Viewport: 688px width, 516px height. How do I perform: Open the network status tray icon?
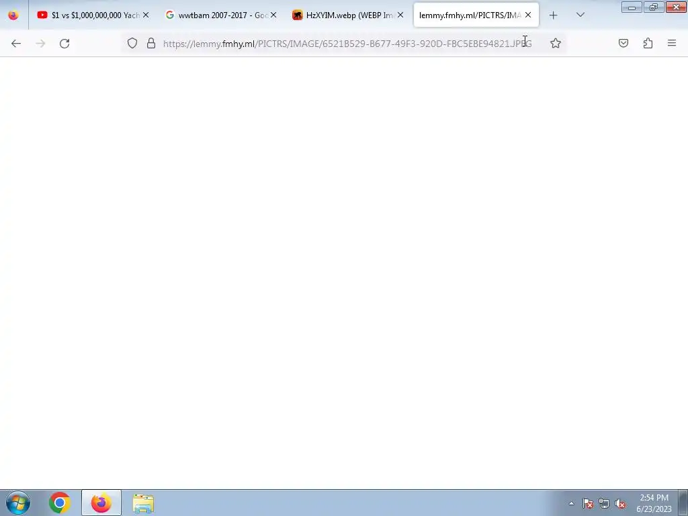point(604,503)
